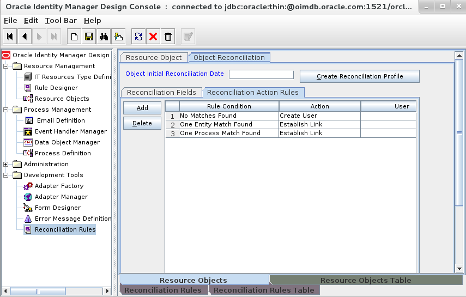The width and height of the screenshot is (466, 297).
Task: Select the 'No Matches Found' rule cell
Action: tap(229, 116)
